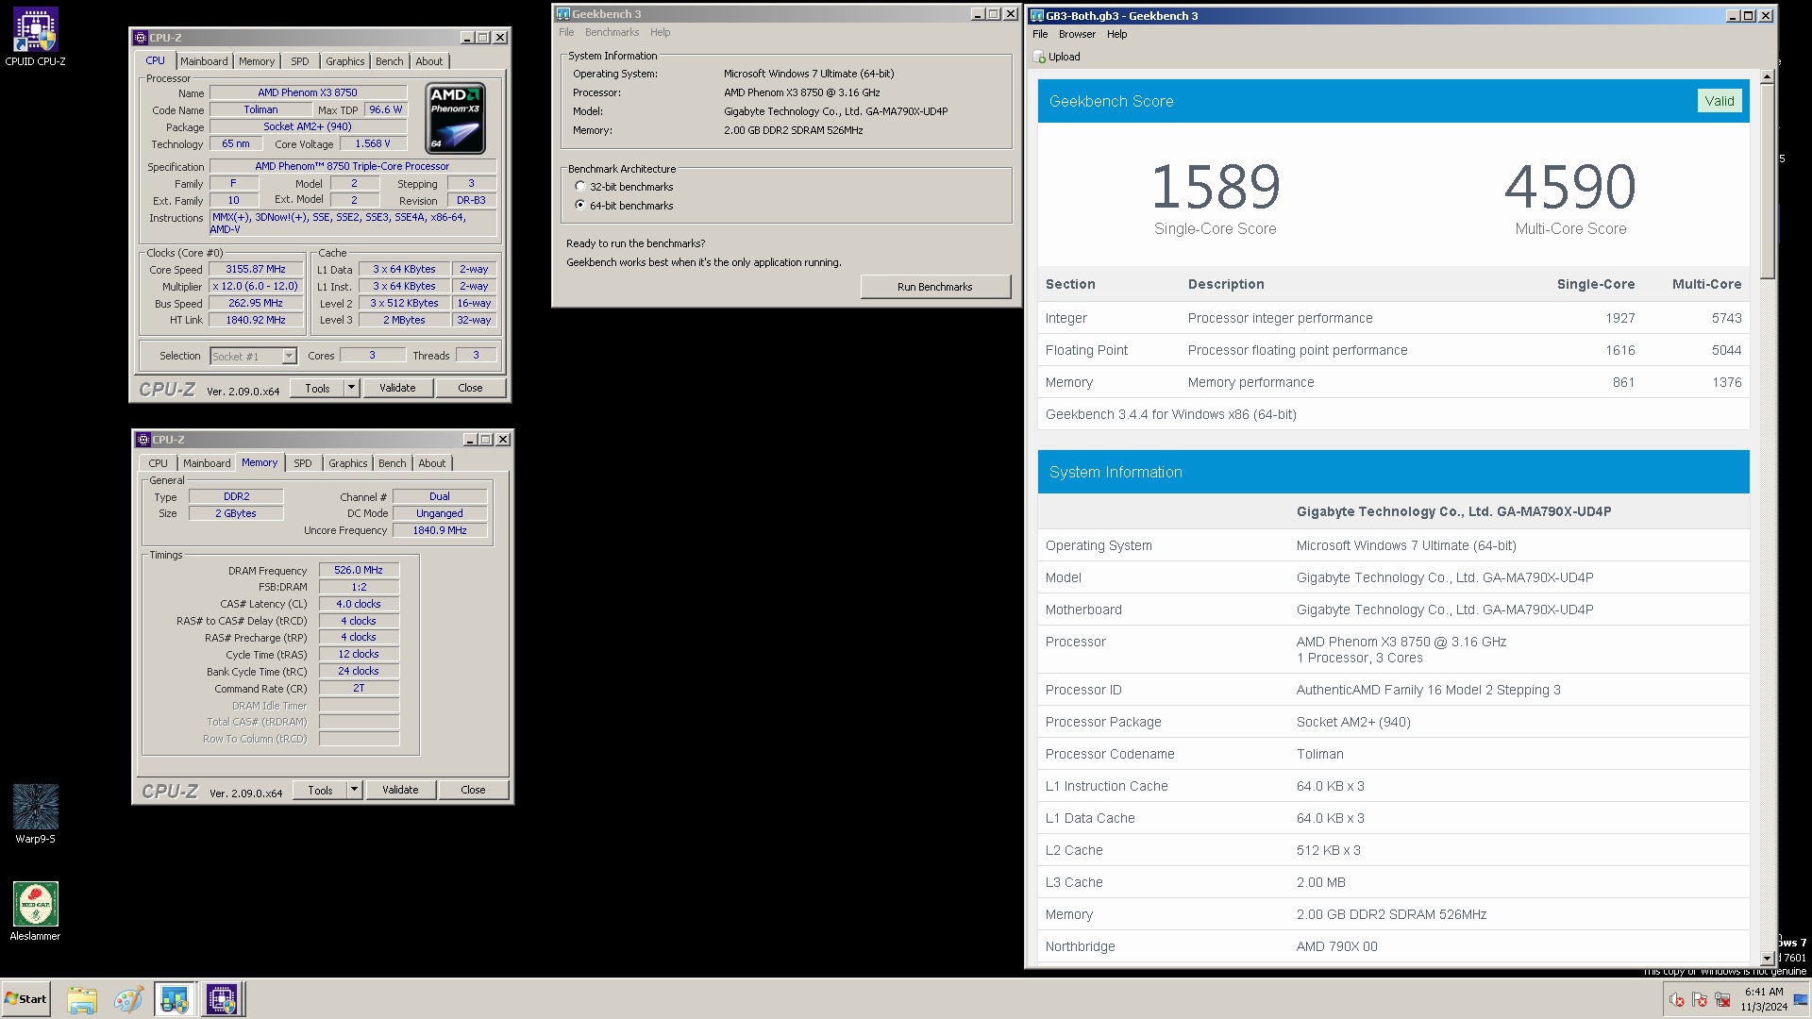Screen dimensions: 1812x1019
Task: Open the CPUID CPU-Z desktop shortcut
Action: coord(35,38)
